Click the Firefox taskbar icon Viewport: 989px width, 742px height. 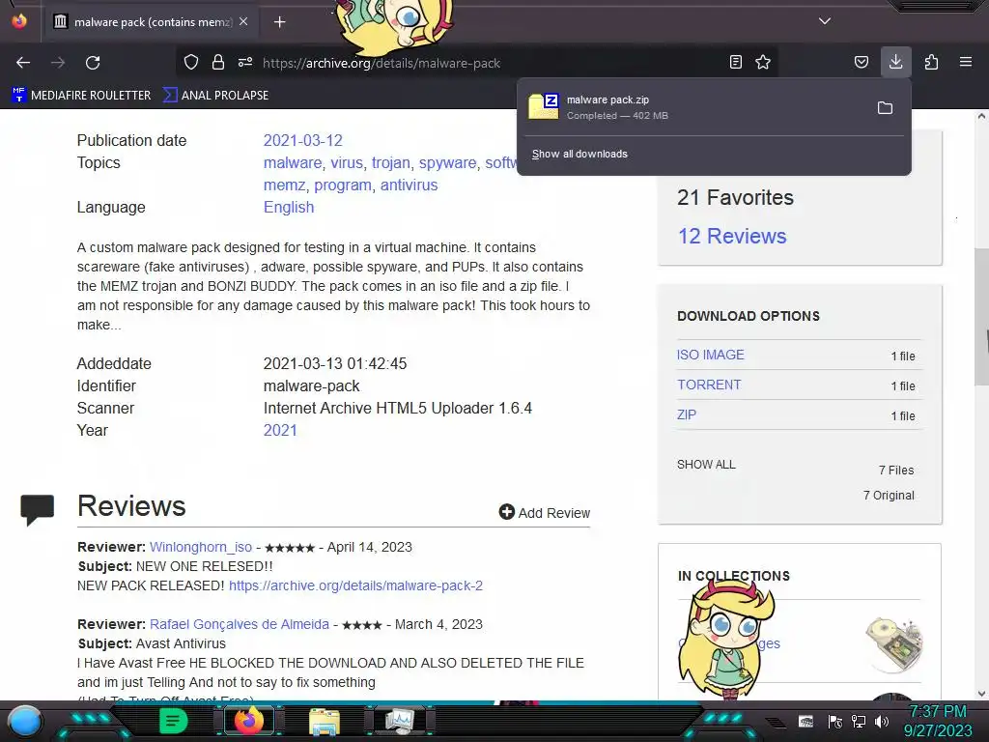pos(248,721)
